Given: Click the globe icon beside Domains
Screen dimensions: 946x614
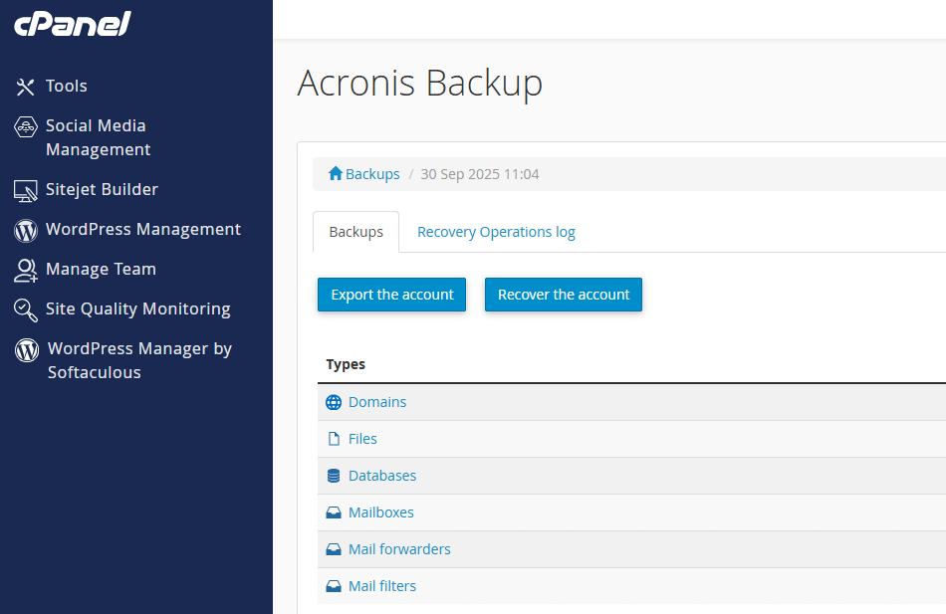Looking at the screenshot, I should point(334,402).
